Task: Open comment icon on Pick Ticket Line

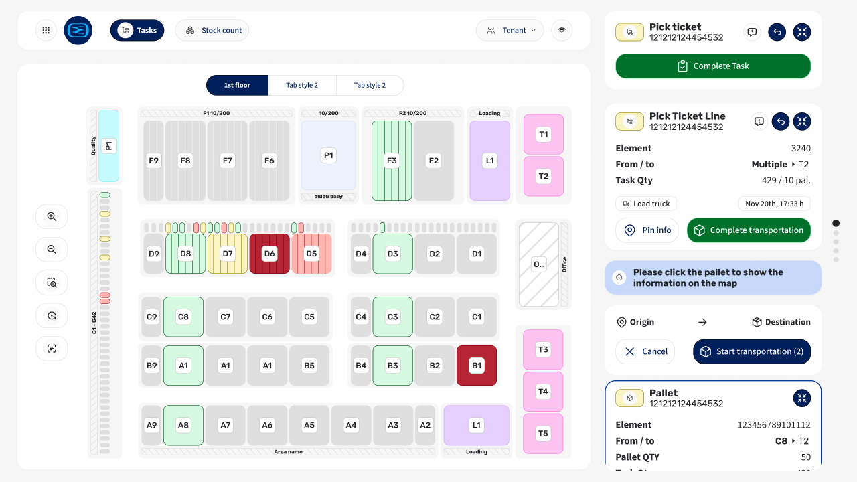Action: click(759, 121)
